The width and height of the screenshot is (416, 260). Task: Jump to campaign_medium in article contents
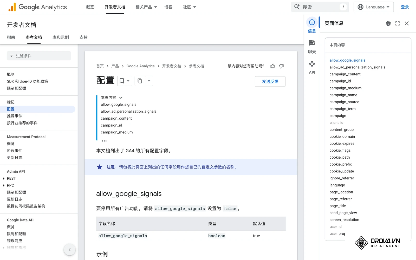pyautogui.click(x=117, y=132)
